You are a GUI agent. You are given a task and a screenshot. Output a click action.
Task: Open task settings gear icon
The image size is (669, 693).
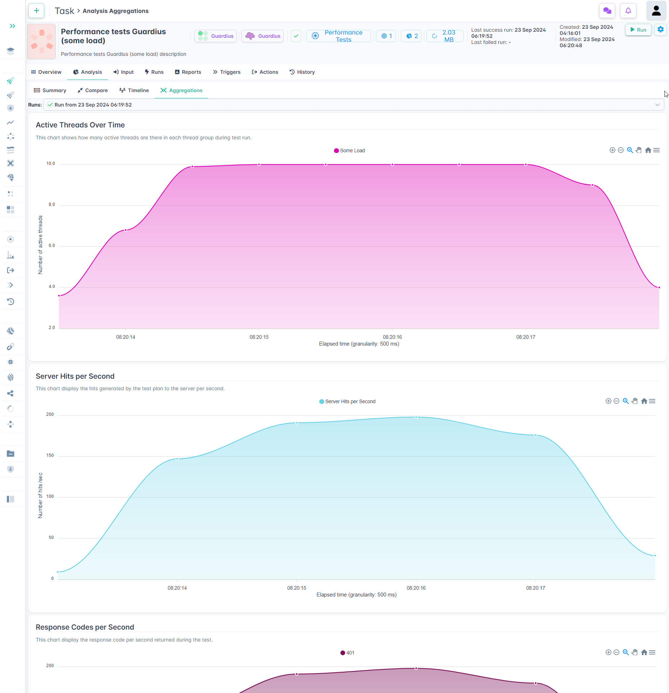[x=660, y=30]
